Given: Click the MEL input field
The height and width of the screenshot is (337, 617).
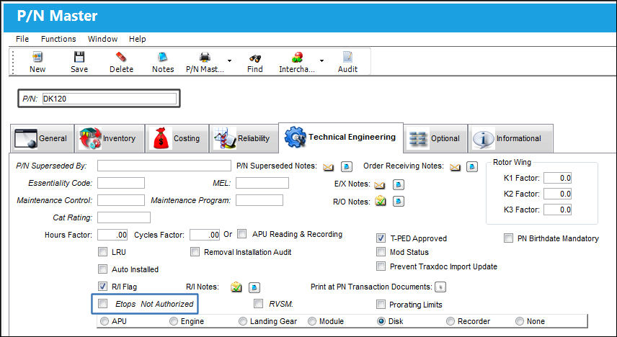Looking at the screenshot, I should tap(262, 183).
